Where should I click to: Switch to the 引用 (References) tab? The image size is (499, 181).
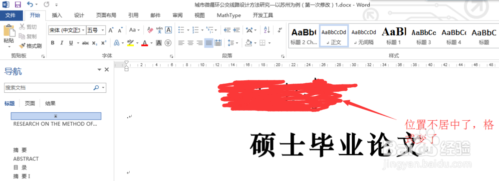[133, 15]
